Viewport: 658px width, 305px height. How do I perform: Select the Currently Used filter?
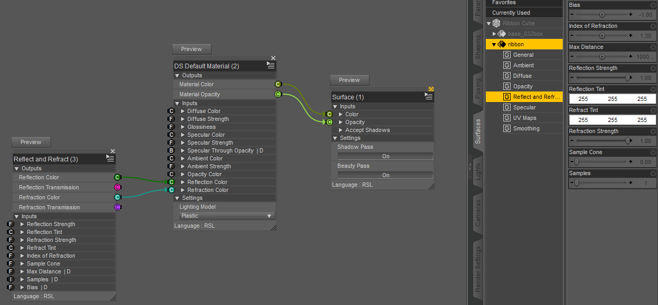[524, 13]
